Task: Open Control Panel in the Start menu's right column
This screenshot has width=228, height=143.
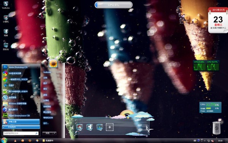Action: [47, 106]
